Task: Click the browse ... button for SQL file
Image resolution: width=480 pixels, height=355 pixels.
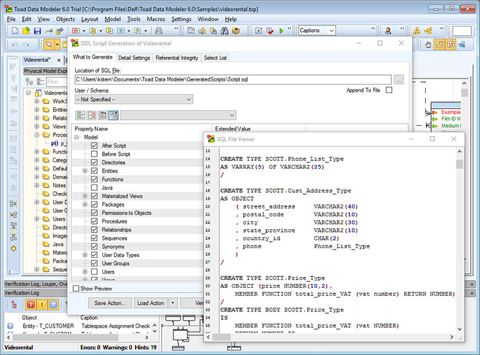Action: 398,79
